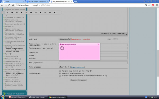Toggle Дозволити залишати коментарі checkbox
Image resolution: width=159 pixels, height=99 pixels.
60,73
